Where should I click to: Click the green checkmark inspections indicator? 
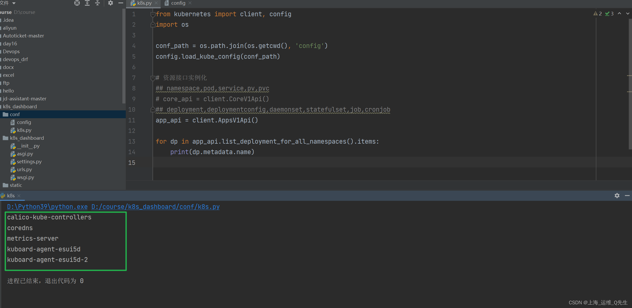pyautogui.click(x=608, y=14)
